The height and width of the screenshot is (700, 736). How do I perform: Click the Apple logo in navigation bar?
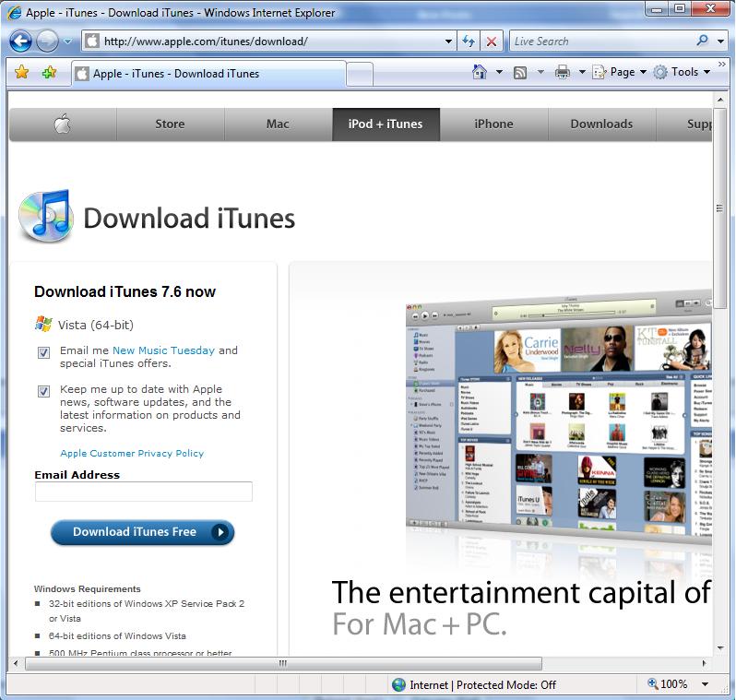pyautogui.click(x=62, y=125)
